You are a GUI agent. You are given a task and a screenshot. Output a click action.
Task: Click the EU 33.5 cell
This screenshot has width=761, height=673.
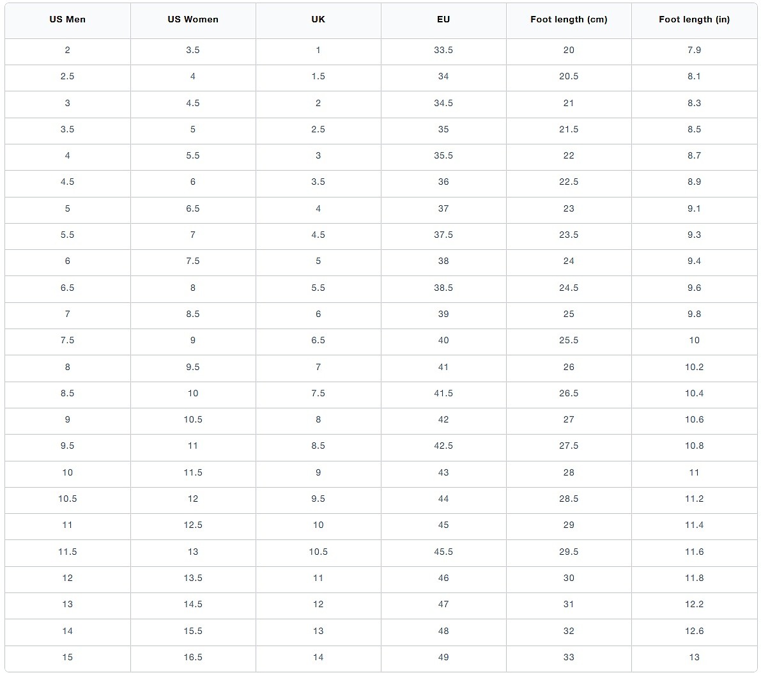click(x=443, y=50)
